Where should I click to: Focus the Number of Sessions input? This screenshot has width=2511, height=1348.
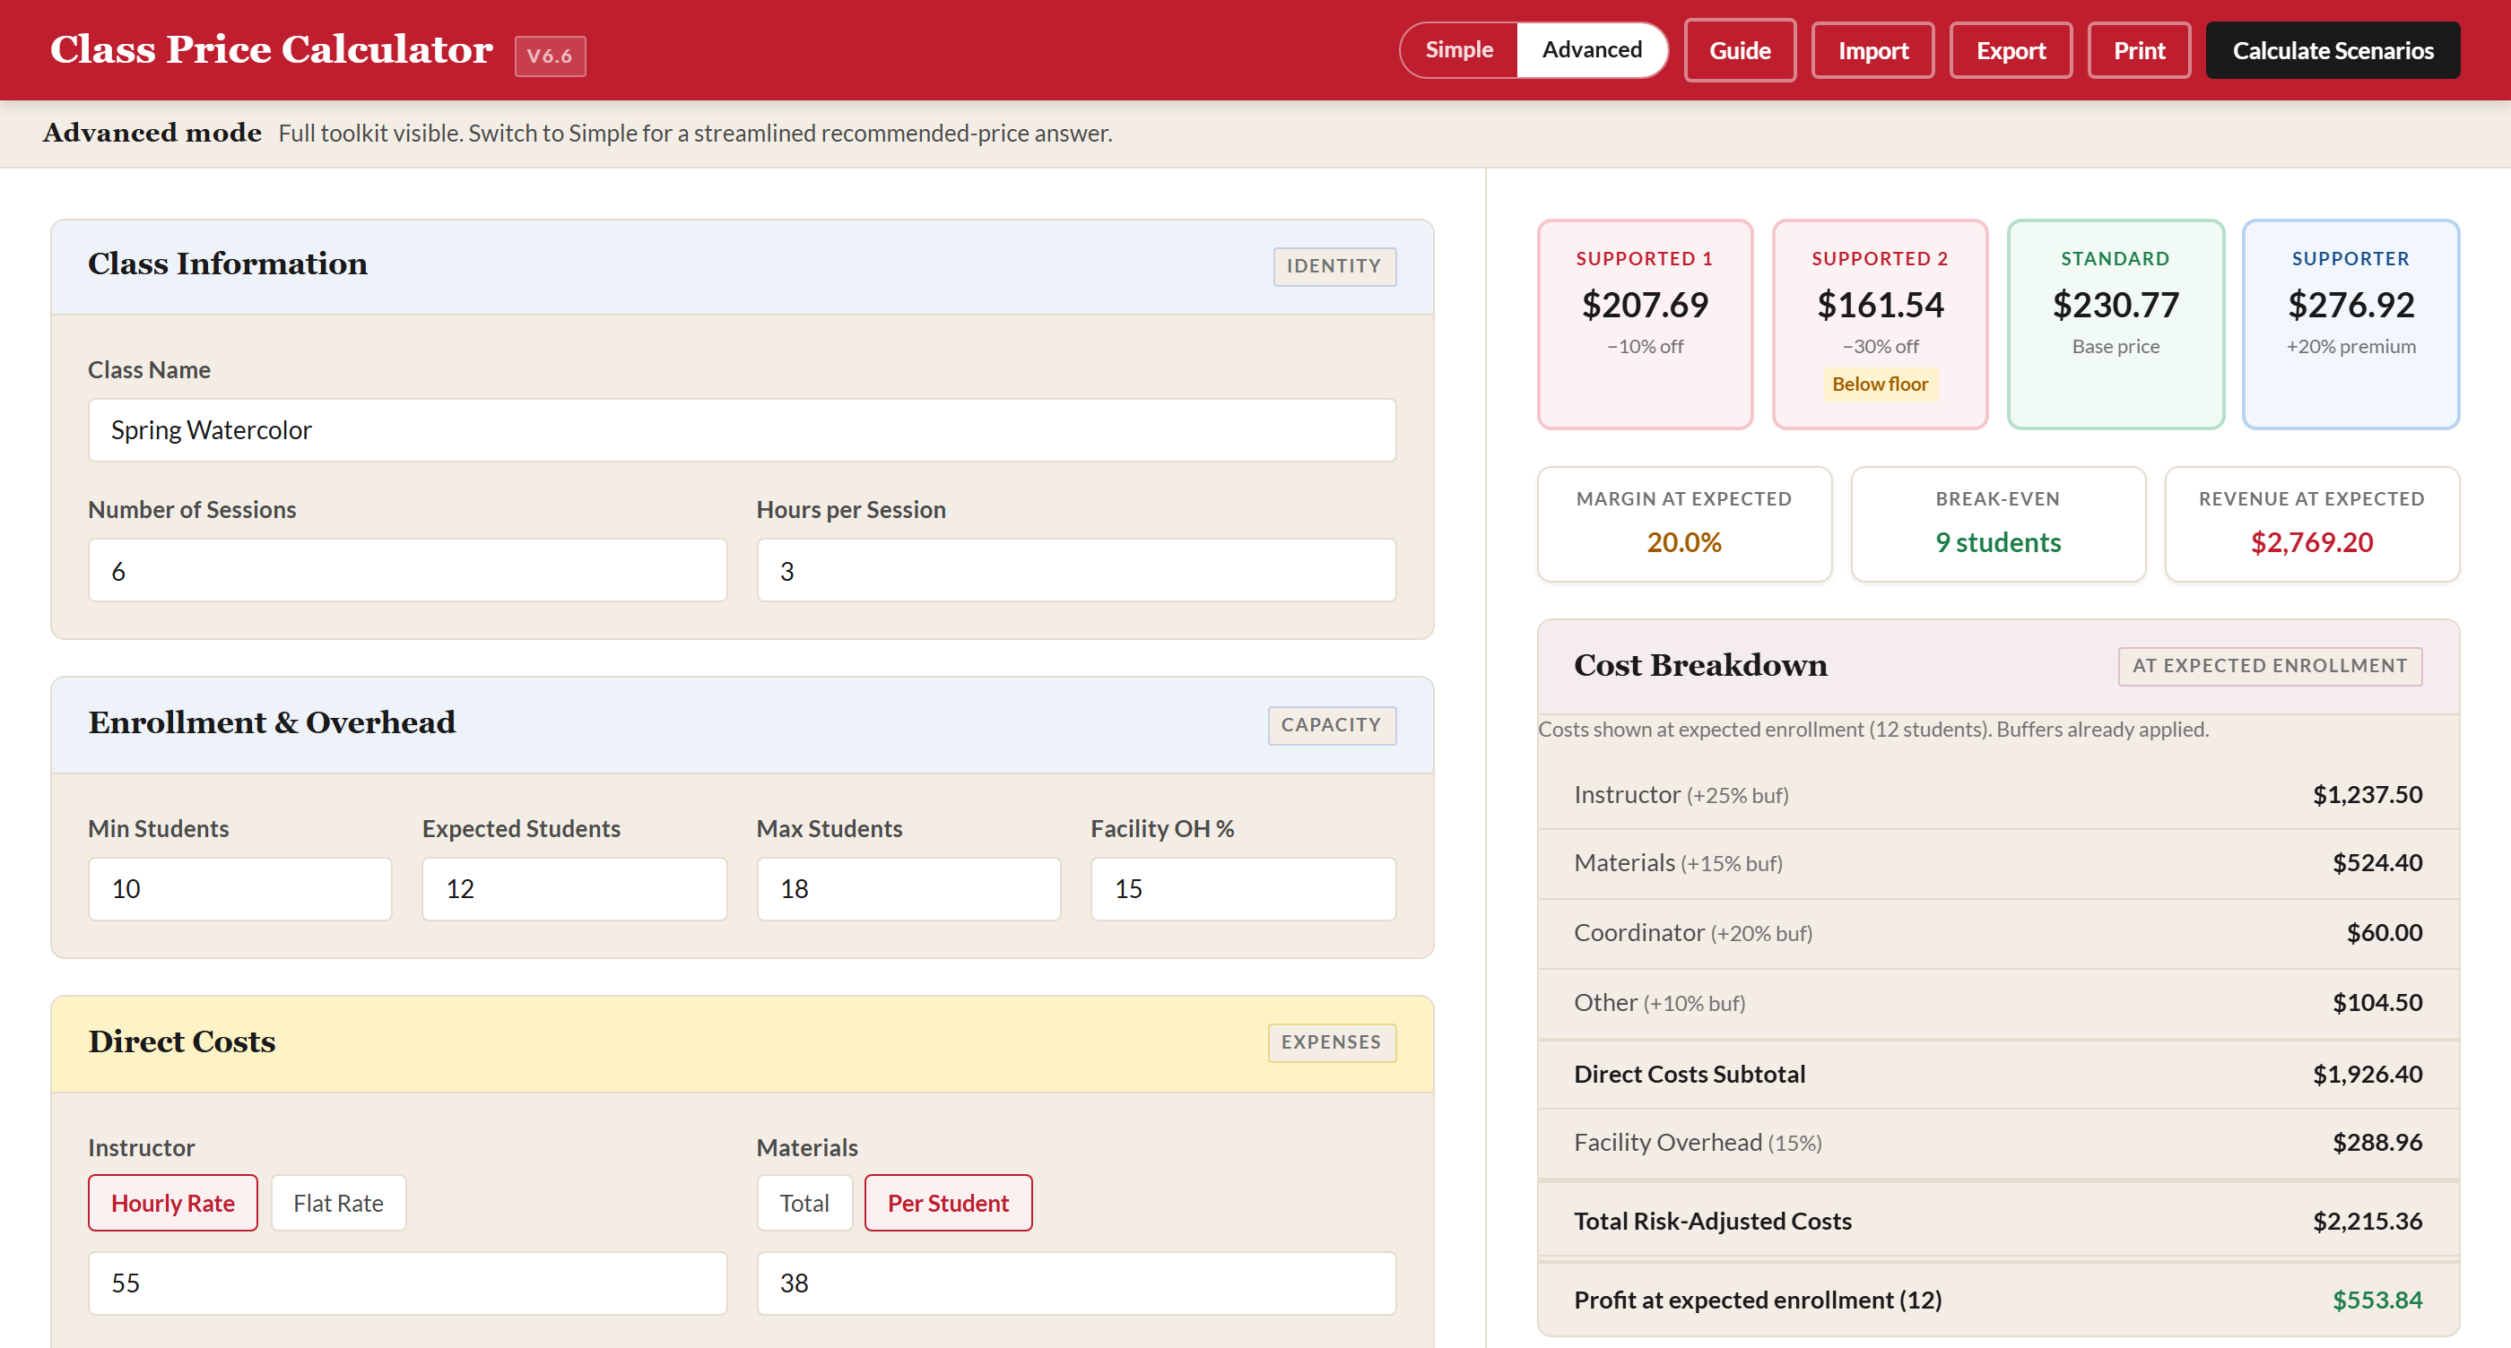[407, 571]
